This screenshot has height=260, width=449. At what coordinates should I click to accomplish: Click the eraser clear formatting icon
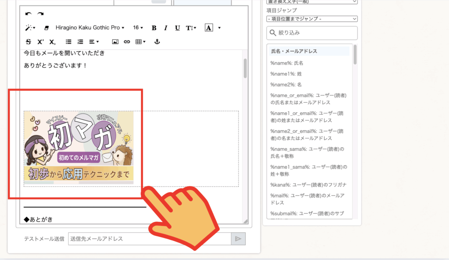click(46, 28)
